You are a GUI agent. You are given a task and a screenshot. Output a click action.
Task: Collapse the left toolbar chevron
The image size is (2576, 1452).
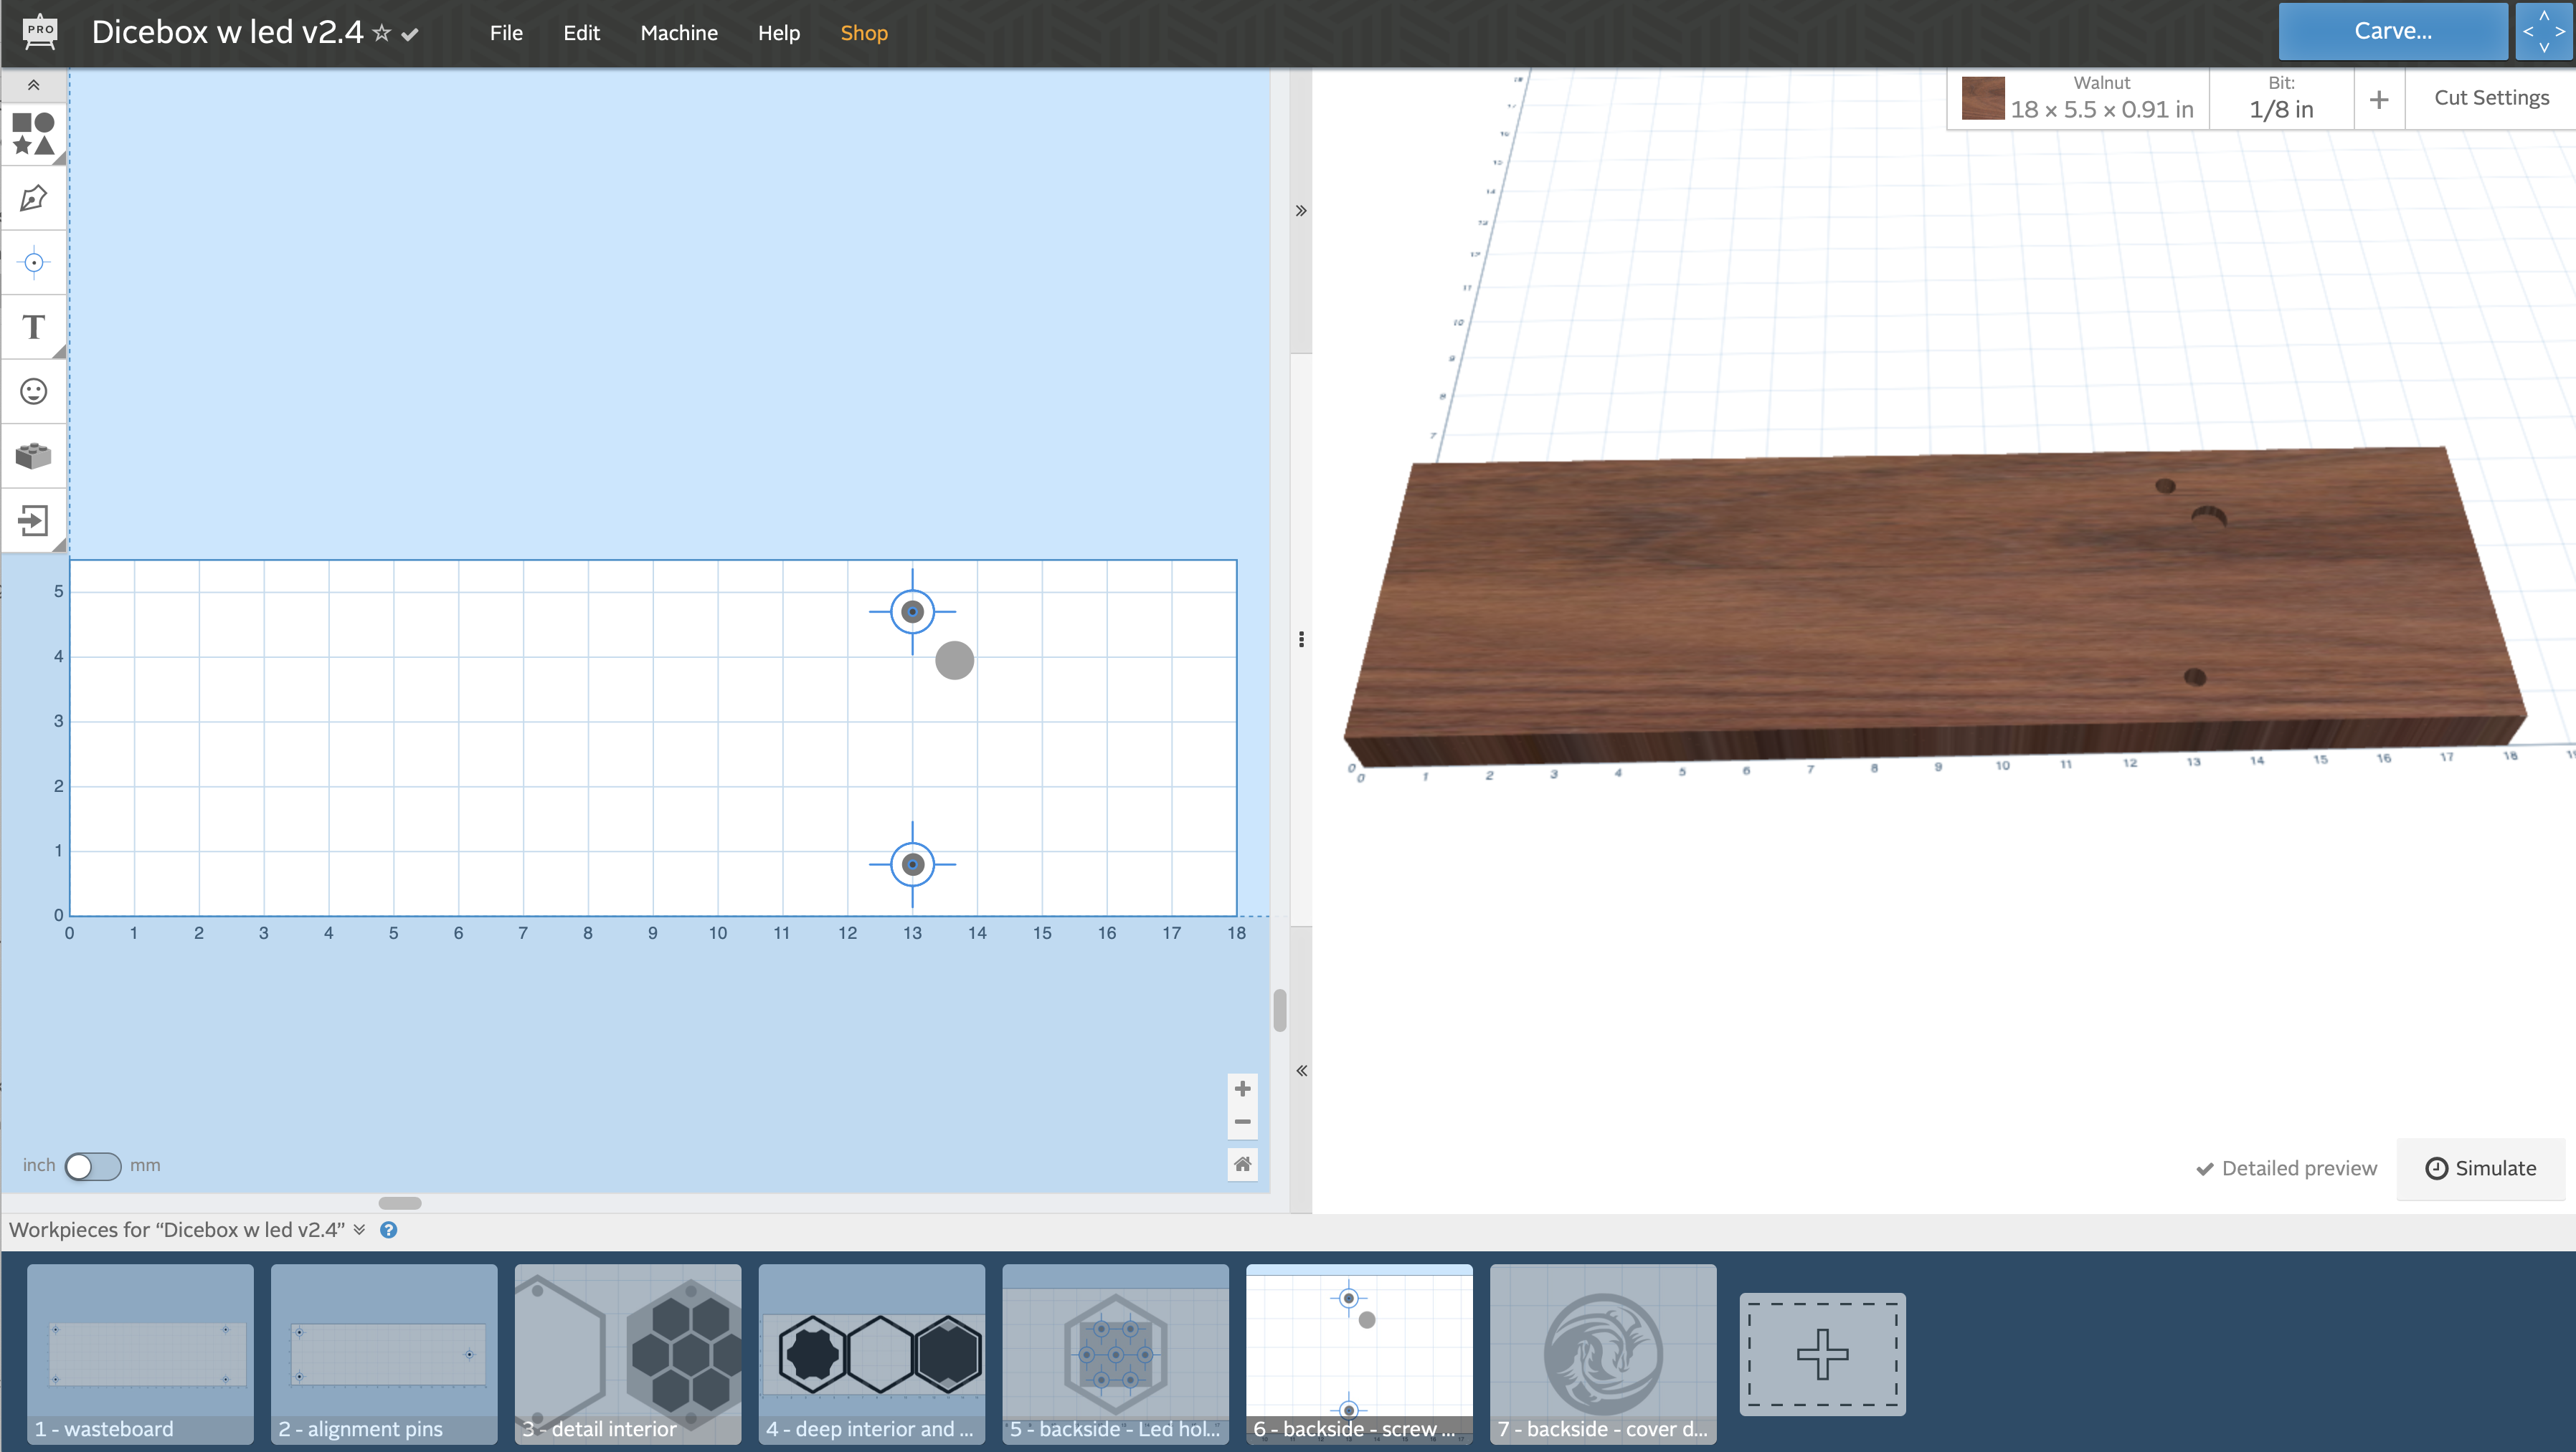(x=33, y=85)
